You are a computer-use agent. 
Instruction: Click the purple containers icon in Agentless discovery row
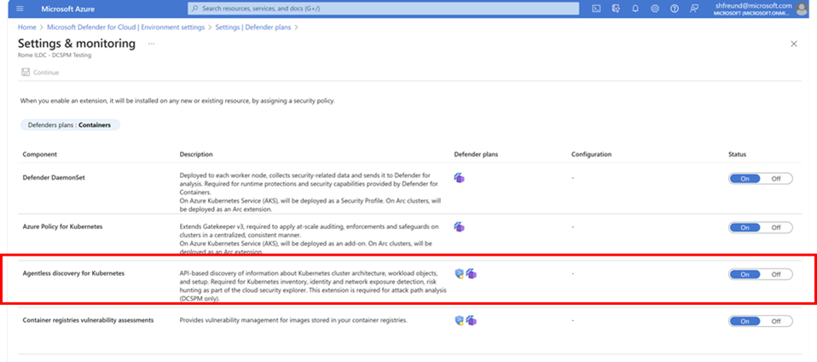tap(472, 273)
